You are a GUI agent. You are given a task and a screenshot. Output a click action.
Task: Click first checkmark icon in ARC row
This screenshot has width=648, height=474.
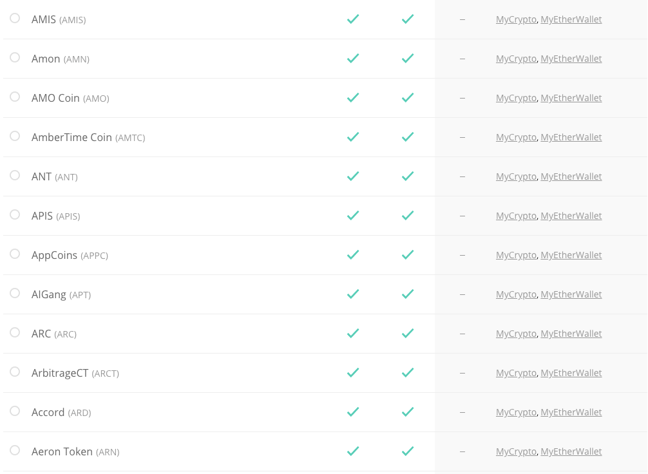point(353,333)
